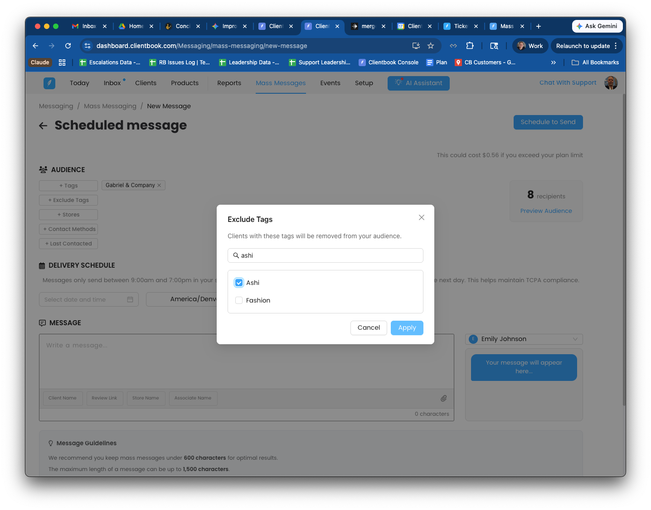Image resolution: width=651 pixels, height=510 pixels.
Task: Click the browser forward arrow
Action: tap(52, 46)
